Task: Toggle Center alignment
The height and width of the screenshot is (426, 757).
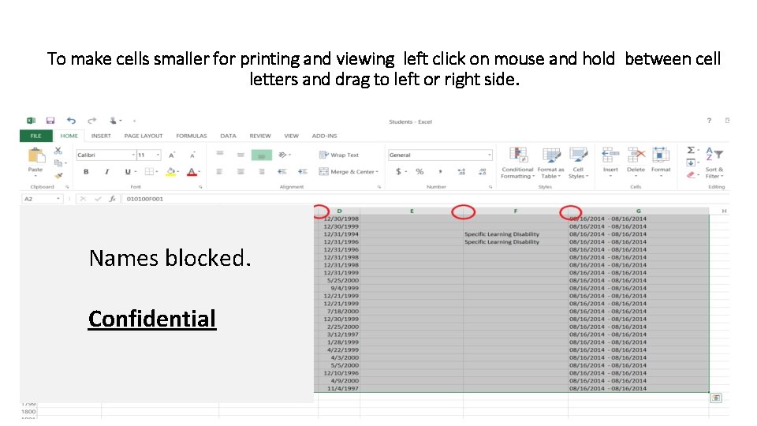Action: [241, 171]
